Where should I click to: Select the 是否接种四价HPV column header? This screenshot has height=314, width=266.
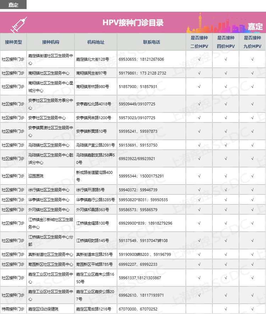pos(226,42)
